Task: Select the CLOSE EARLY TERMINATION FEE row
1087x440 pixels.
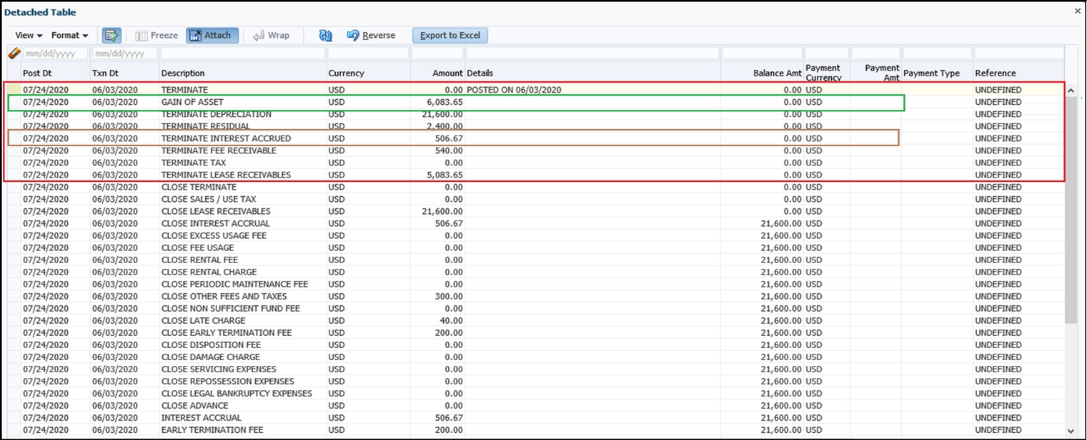Action: pyautogui.click(x=535, y=332)
